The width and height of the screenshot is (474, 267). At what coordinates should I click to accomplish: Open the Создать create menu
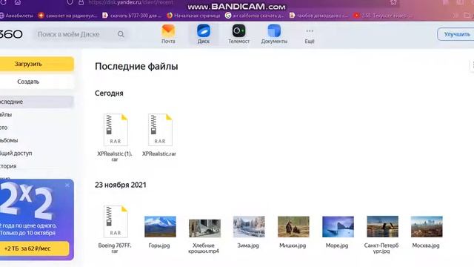coord(36,82)
